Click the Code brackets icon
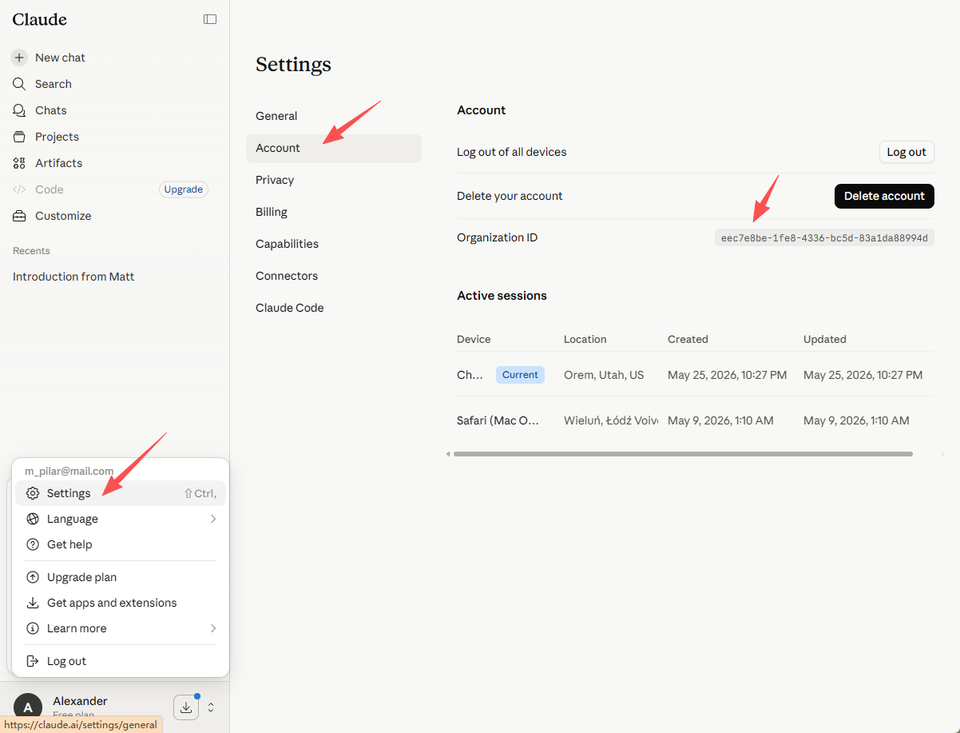The height and width of the screenshot is (733, 960). pos(19,189)
